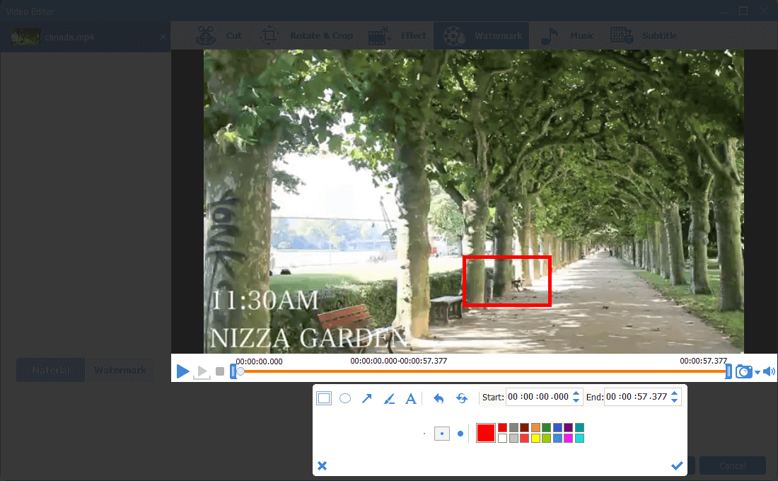The image size is (778, 481).
Task: Play the video preview
Action: [182, 371]
